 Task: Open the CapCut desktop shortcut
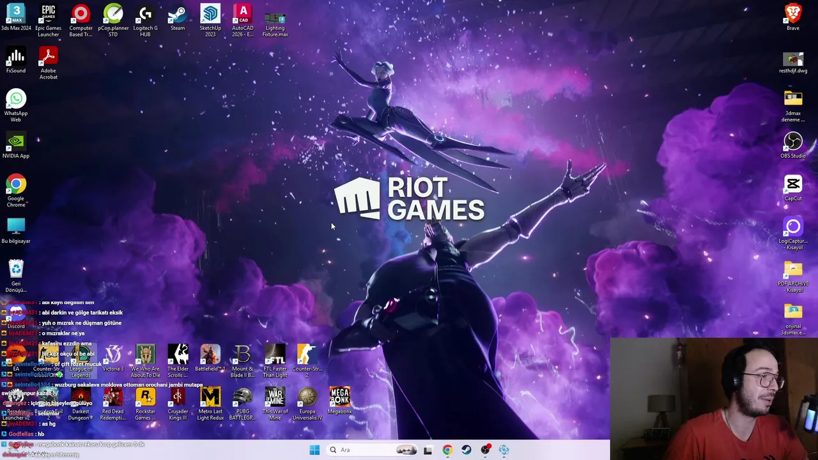click(793, 188)
